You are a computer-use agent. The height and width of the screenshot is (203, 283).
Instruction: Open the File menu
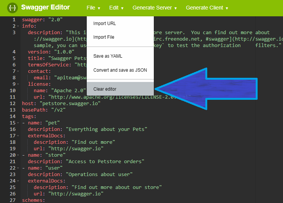pyautogui.click(x=93, y=8)
